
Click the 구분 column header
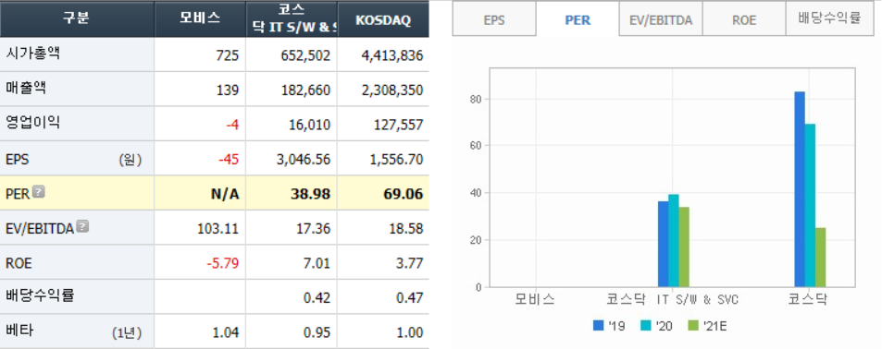click(x=77, y=18)
